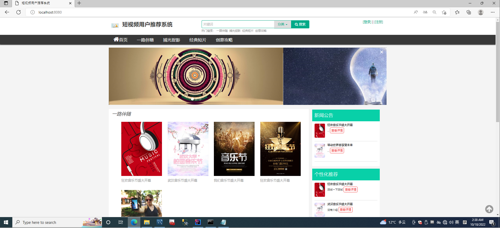Reload the localhost page
Image resolution: width=500 pixels, height=228 pixels.
tap(19, 12)
